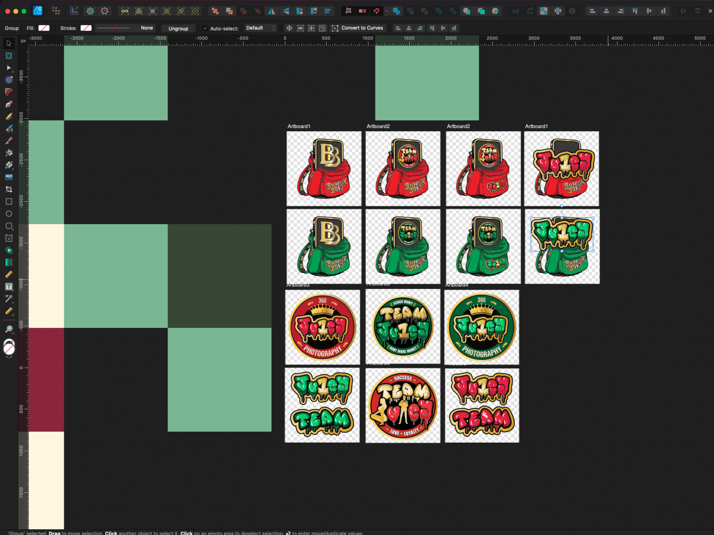The width and height of the screenshot is (714, 535).
Task: Select the Artistic Text tool
Action: [x=9, y=287]
